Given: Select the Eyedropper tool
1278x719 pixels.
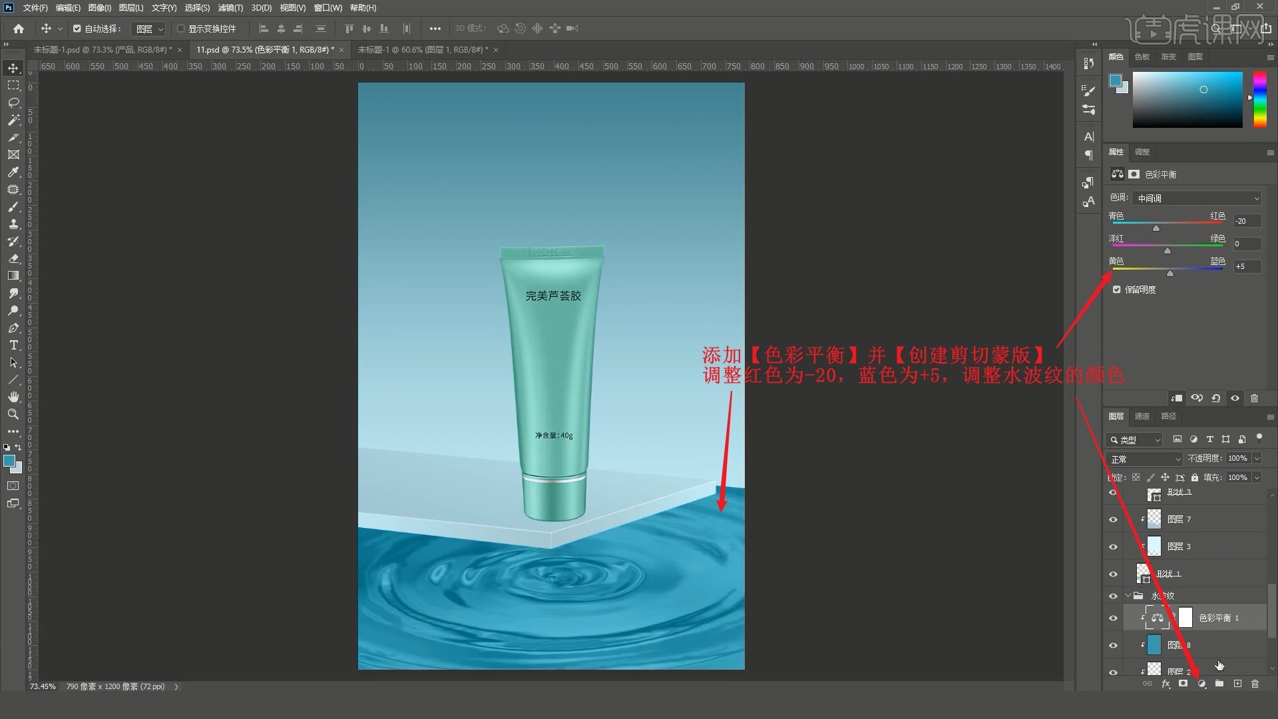Looking at the screenshot, I should pyautogui.click(x=13, y=172).
